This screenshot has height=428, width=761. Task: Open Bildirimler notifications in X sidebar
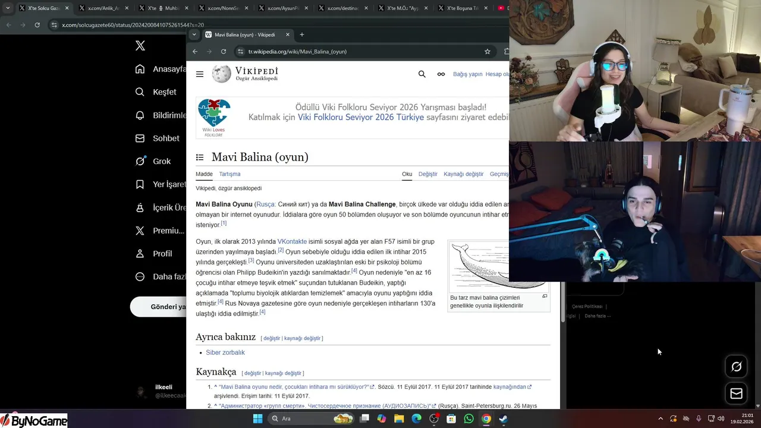161,115
